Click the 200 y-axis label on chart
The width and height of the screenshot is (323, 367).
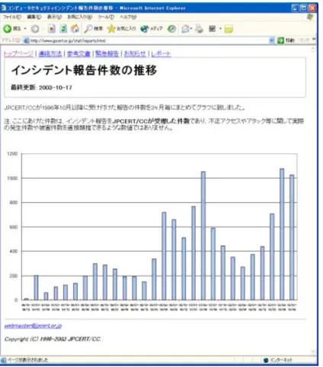click(x=14, y=275)
